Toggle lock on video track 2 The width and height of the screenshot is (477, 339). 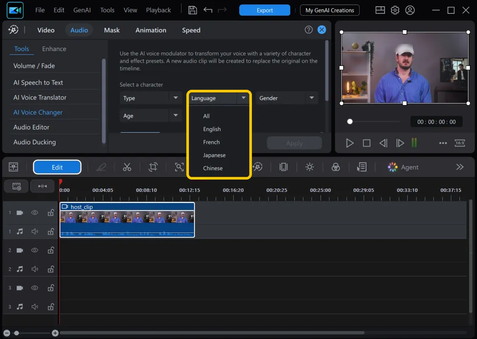[x=51, y=250]
